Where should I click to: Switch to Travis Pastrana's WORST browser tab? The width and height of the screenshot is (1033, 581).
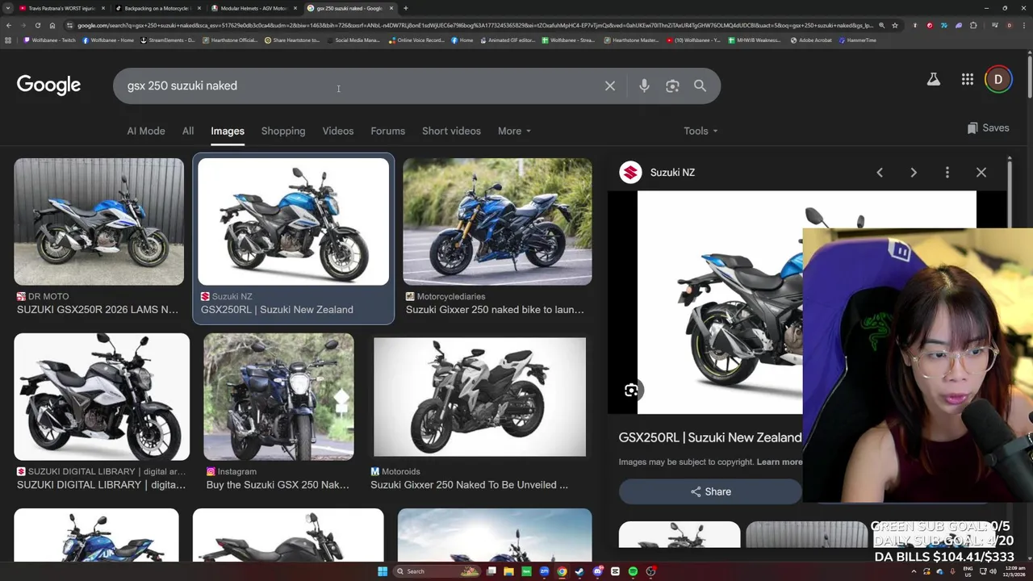click(x=61, y=8)
